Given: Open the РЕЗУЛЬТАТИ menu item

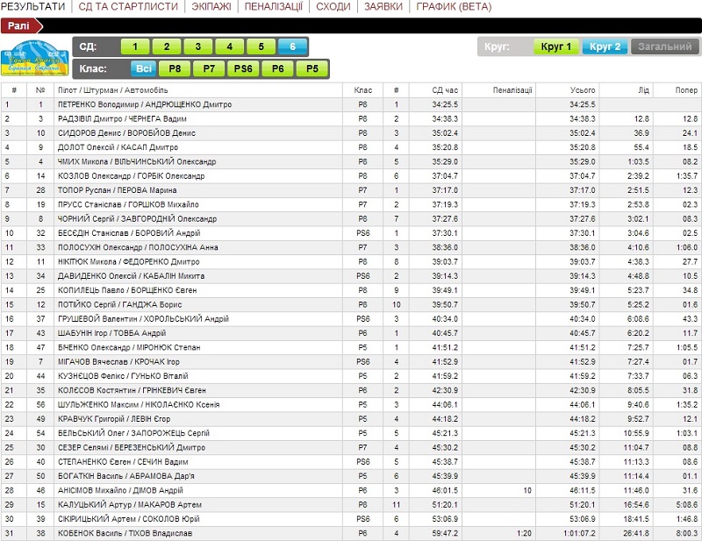Looking at the screenshot, I should pyautogui.click(x=33, y=7).
